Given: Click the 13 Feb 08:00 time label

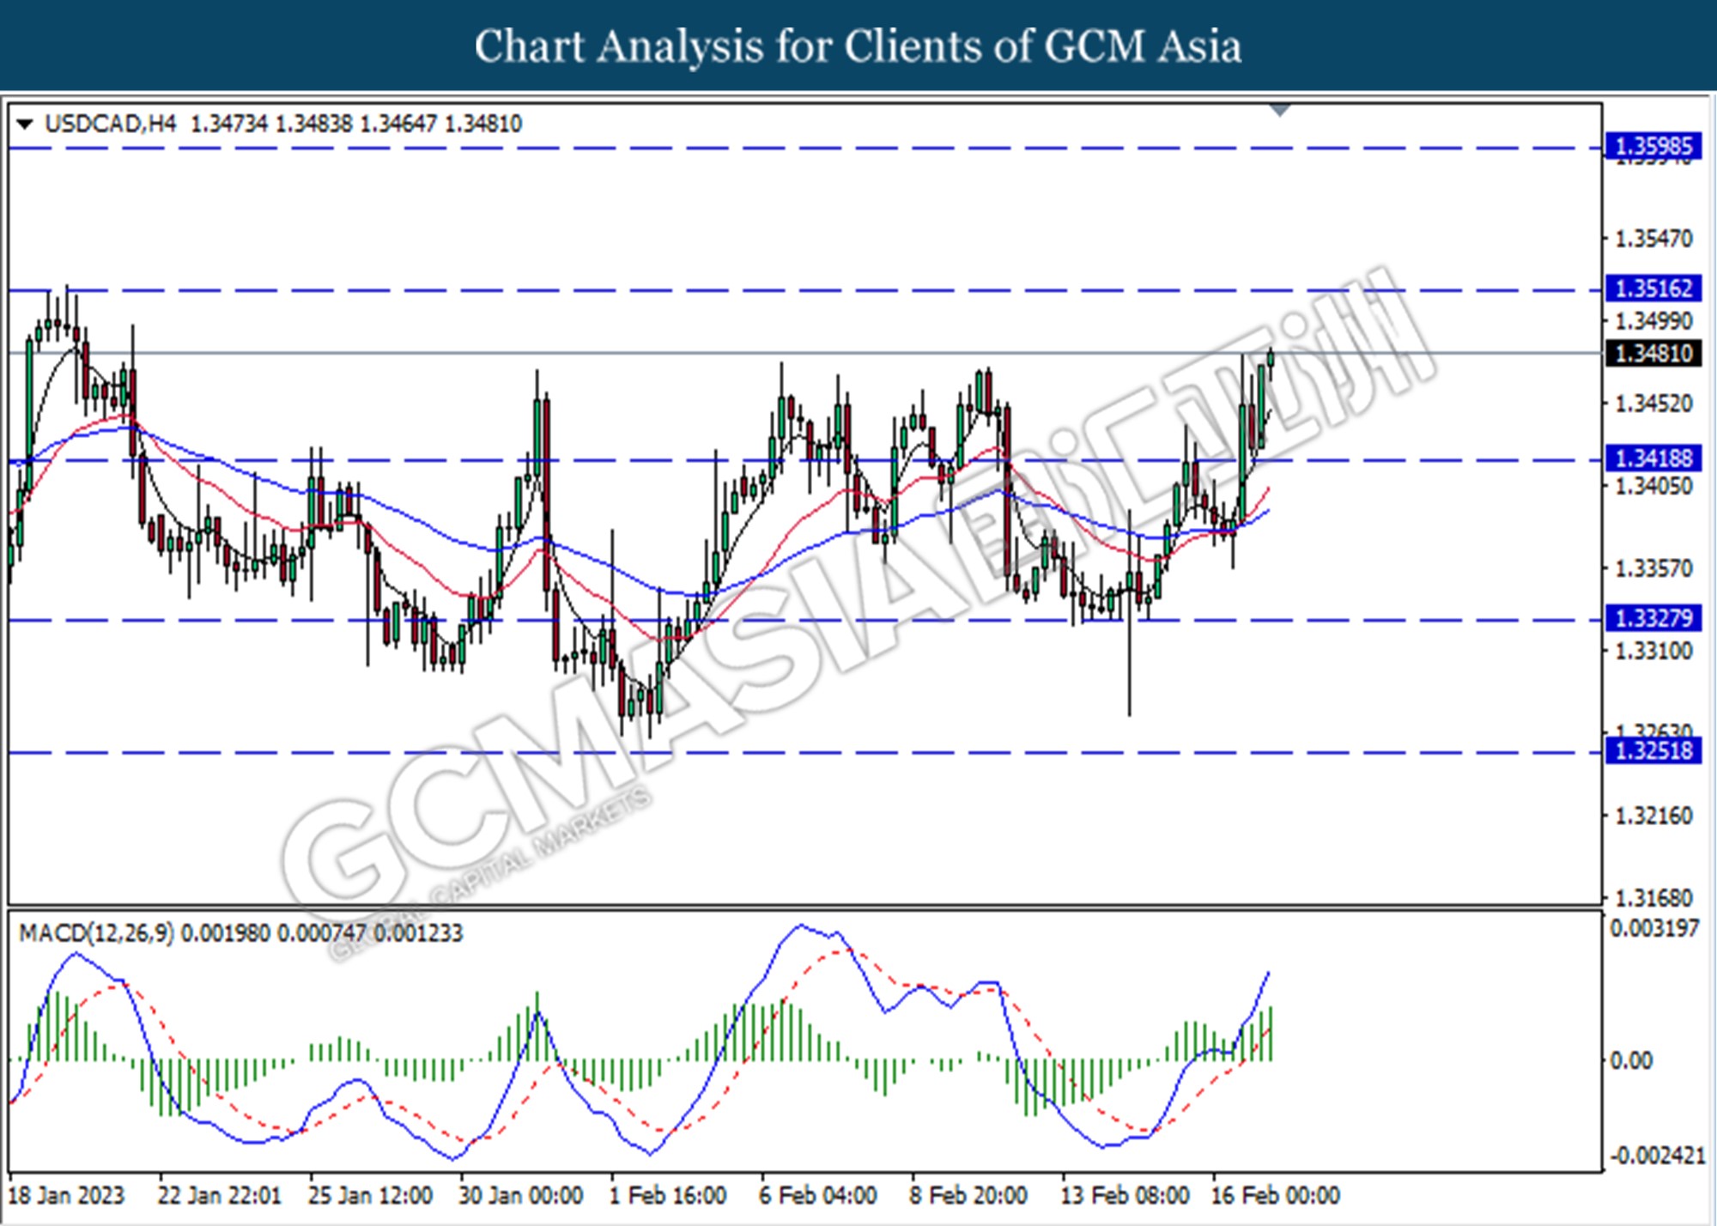Looking at the screenshot, I should click(1125, 1195).
